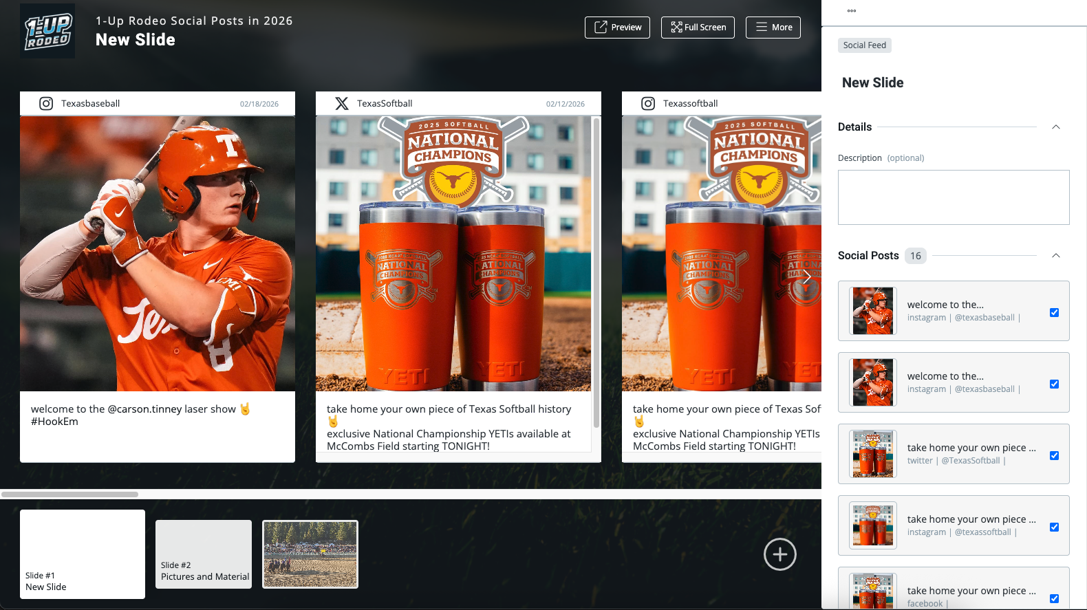Click the 1-UP Rodeo logo

coord(47,31)
